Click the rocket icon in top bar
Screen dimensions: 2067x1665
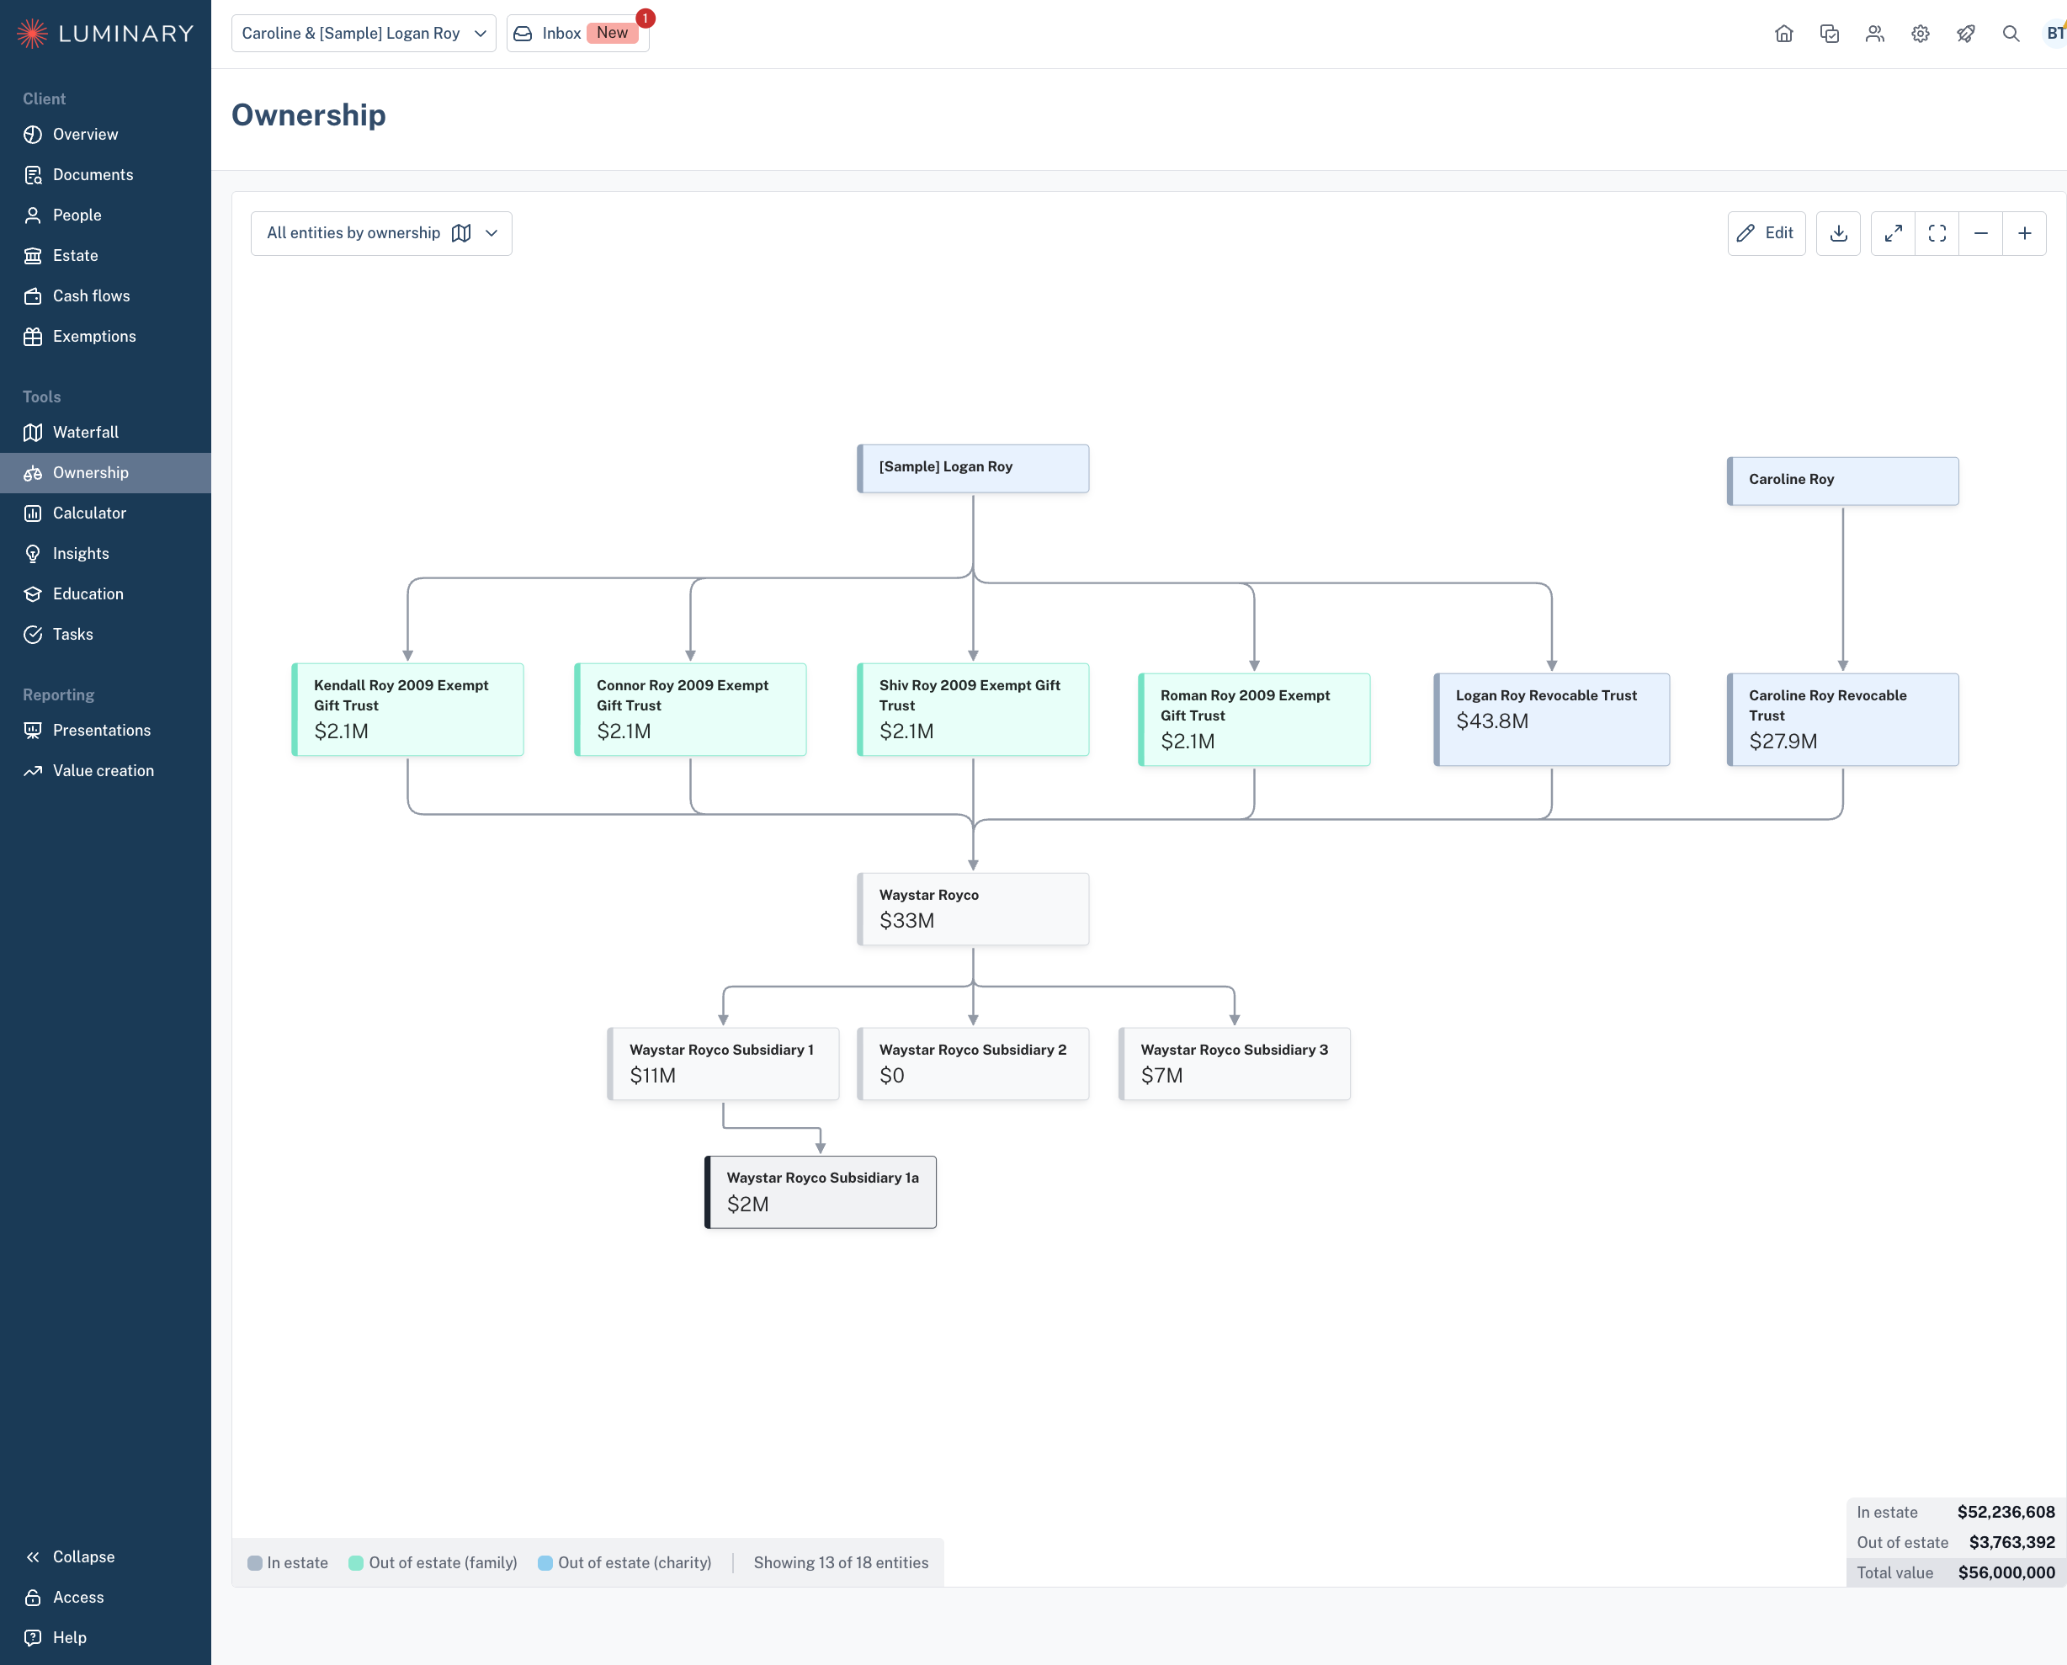click(1965, 34)
